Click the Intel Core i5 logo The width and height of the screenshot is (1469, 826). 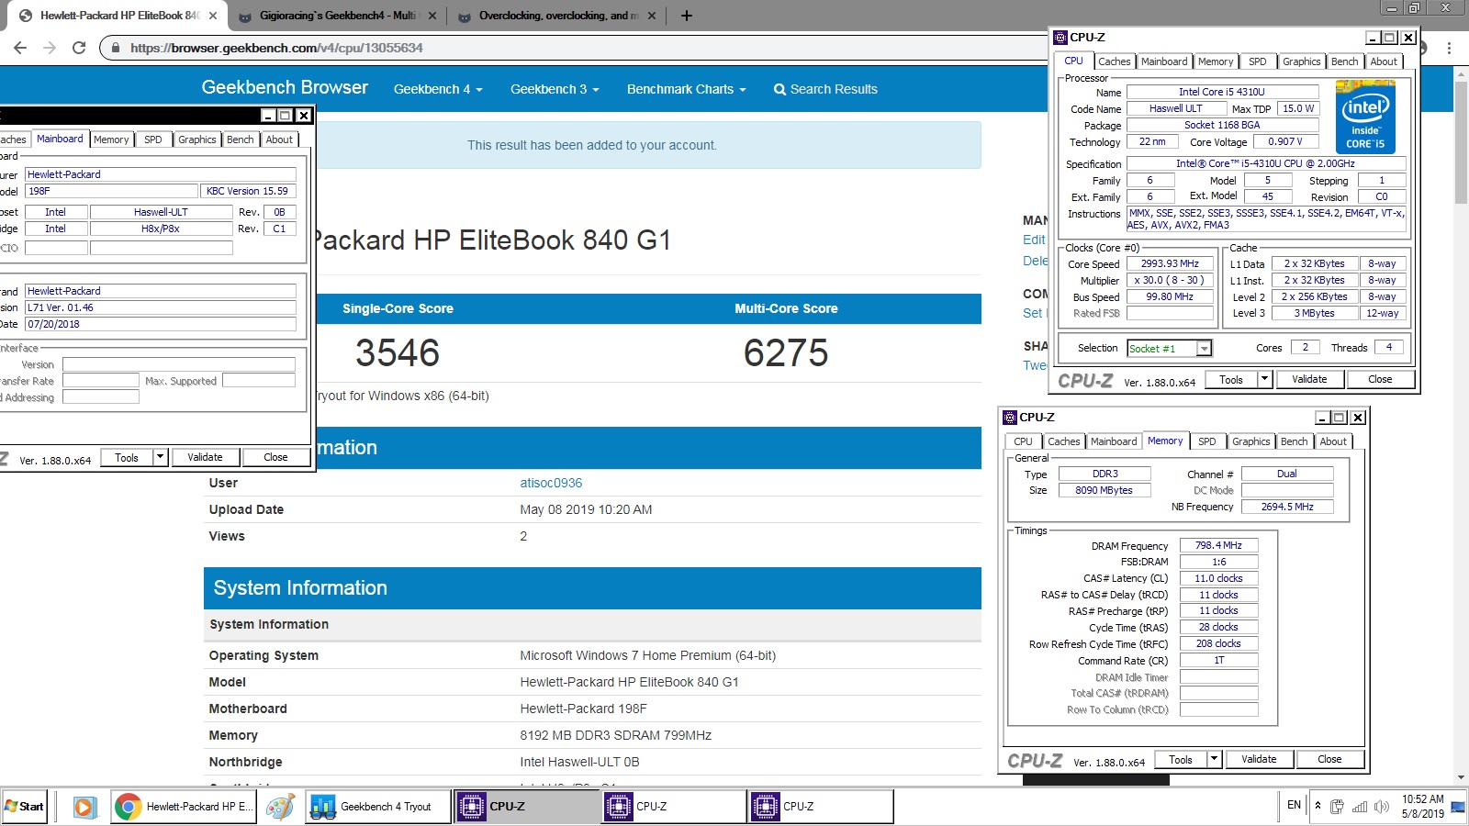click(1365, 117)
